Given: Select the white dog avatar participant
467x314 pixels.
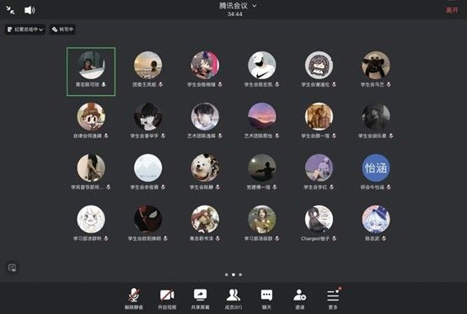Looking at the screenshot, I should click(205, 168).
